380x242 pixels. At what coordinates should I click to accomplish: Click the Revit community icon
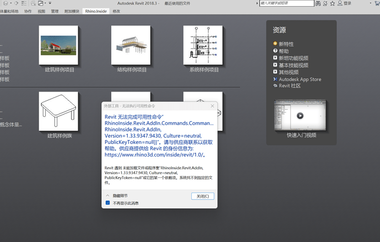275,85
